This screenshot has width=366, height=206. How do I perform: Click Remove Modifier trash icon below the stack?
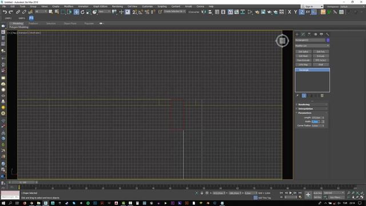(x=322, y=96)
